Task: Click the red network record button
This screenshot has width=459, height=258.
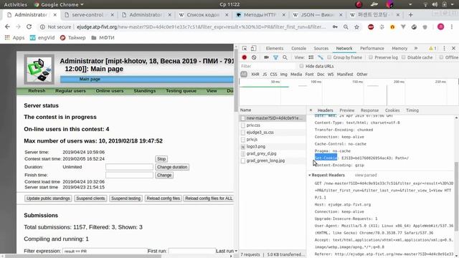Action: pyautogui.click(x=245, y=57)
